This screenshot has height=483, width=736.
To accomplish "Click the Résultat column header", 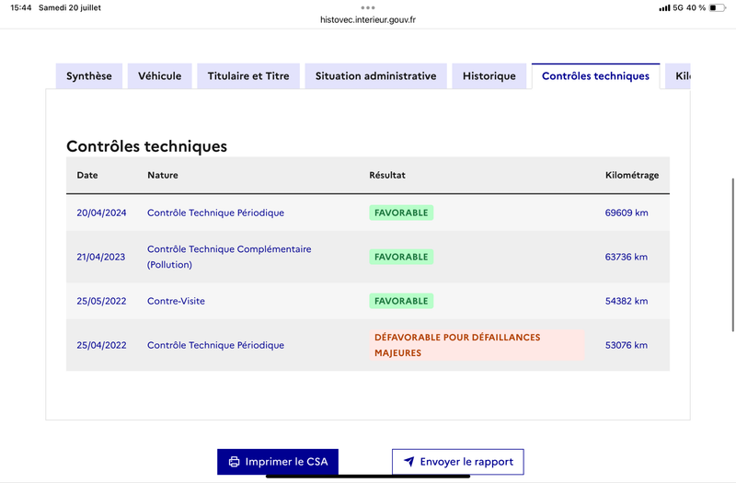I will click(x=387, y=175).
